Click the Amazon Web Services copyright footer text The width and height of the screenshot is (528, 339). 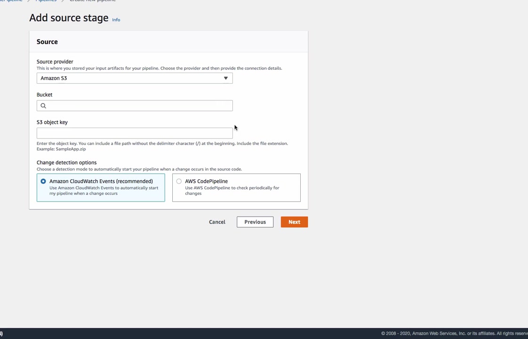pyautogui.click(x=454, y=333)
